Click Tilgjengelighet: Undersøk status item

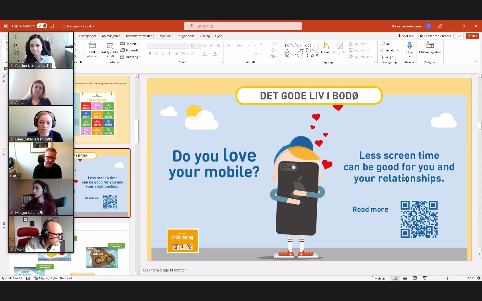(x=54, y=278)
